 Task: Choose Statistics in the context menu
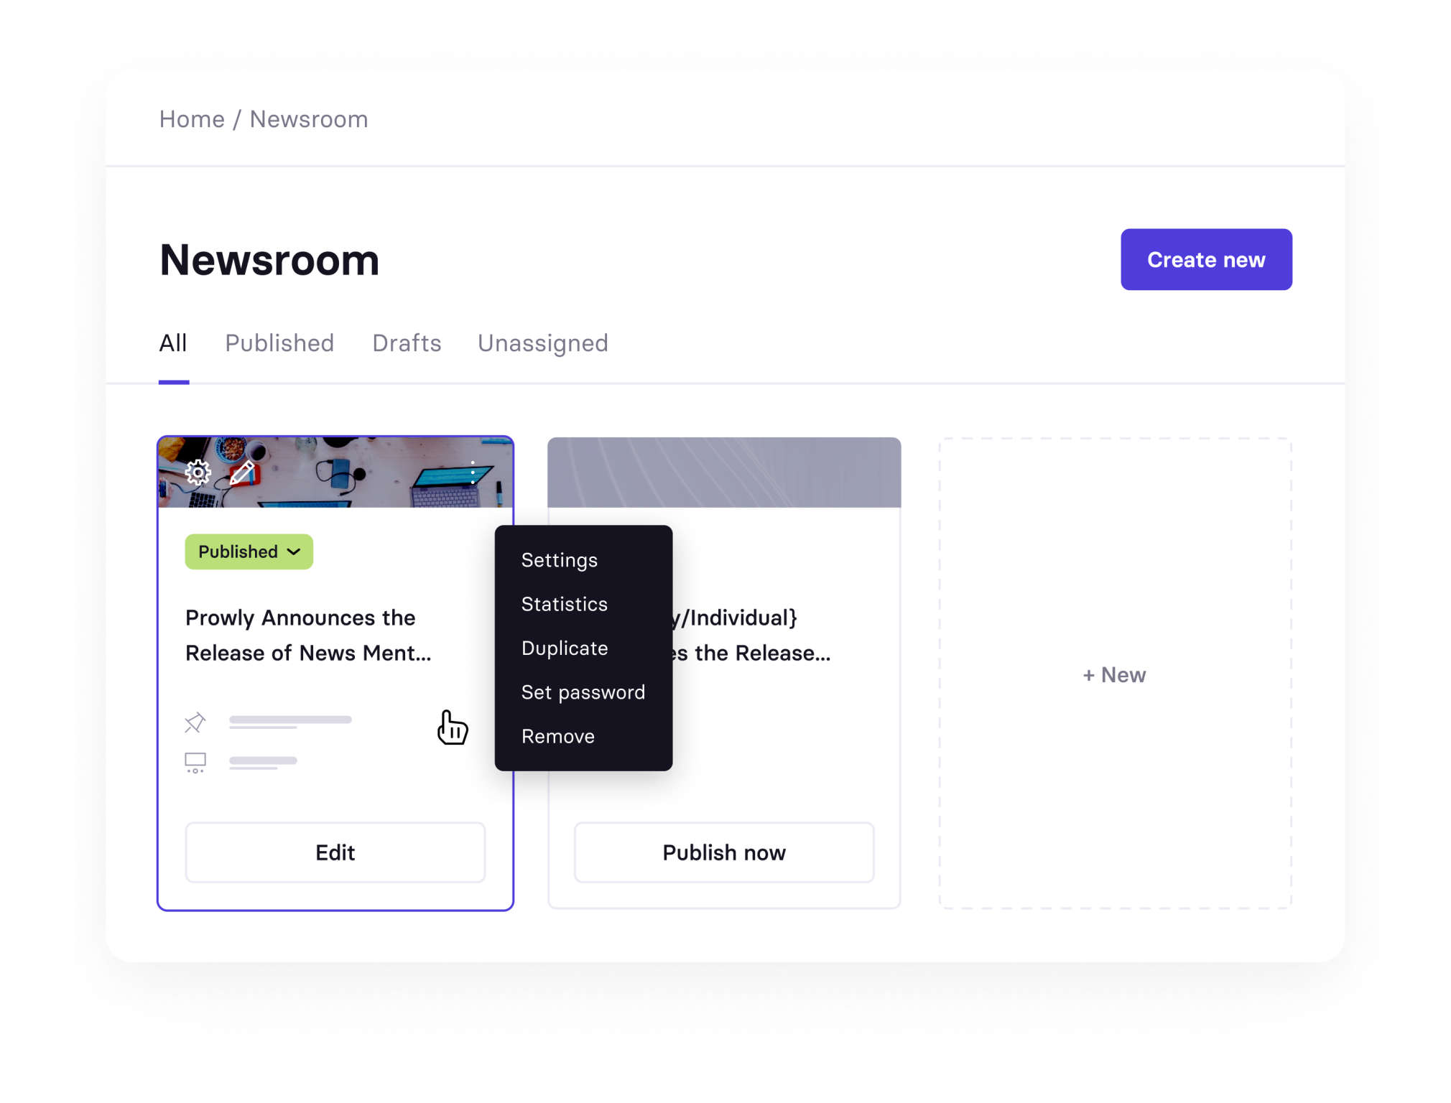(x=564, y=604)
